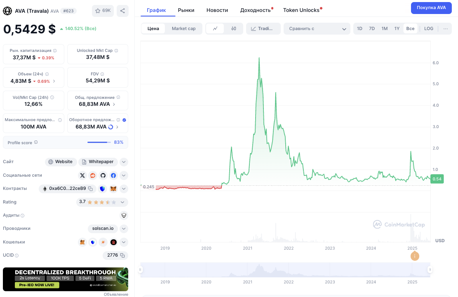Viewport: 458px width, 297px height.
Task: Click the right handle of chart range slider
Action: tap(430, 270)
